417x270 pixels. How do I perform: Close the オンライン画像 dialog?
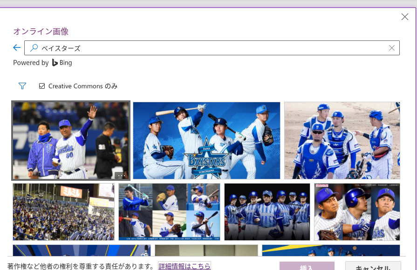pyautogui.click(x=404, y=17)
